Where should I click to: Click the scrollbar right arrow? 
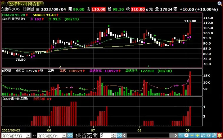point(176,135)
